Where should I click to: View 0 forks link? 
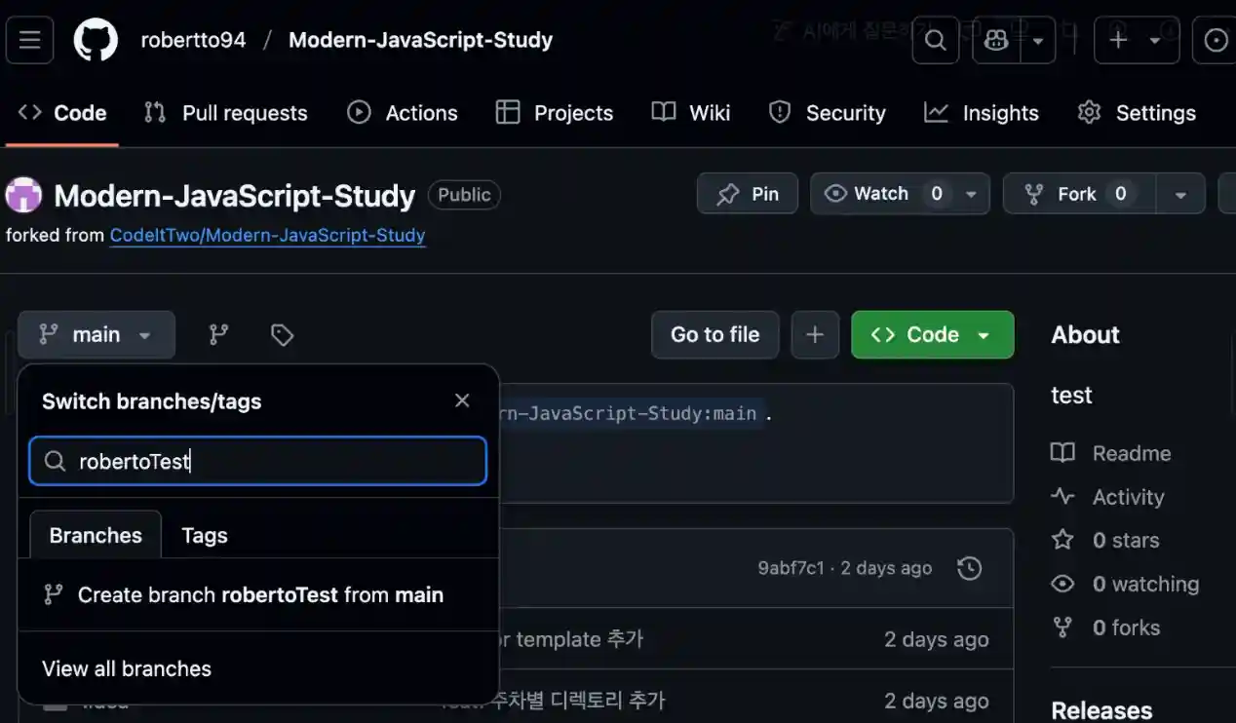(x=1106, y=628)
